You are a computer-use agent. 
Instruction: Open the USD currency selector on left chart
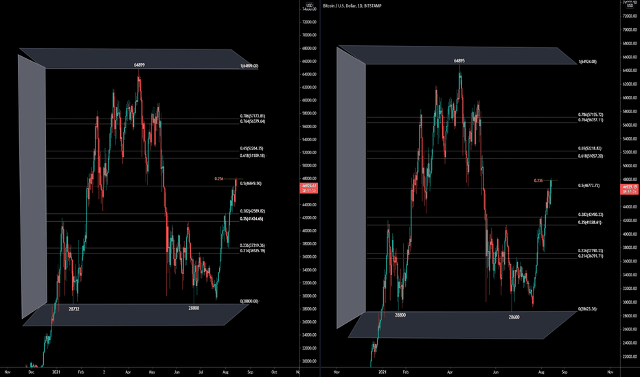310,5
